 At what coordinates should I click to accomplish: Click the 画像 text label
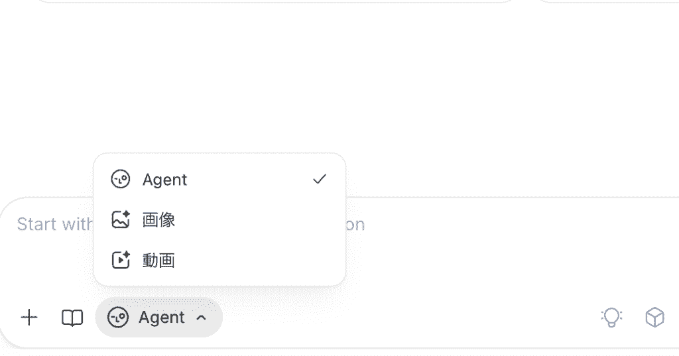[158, 220]
